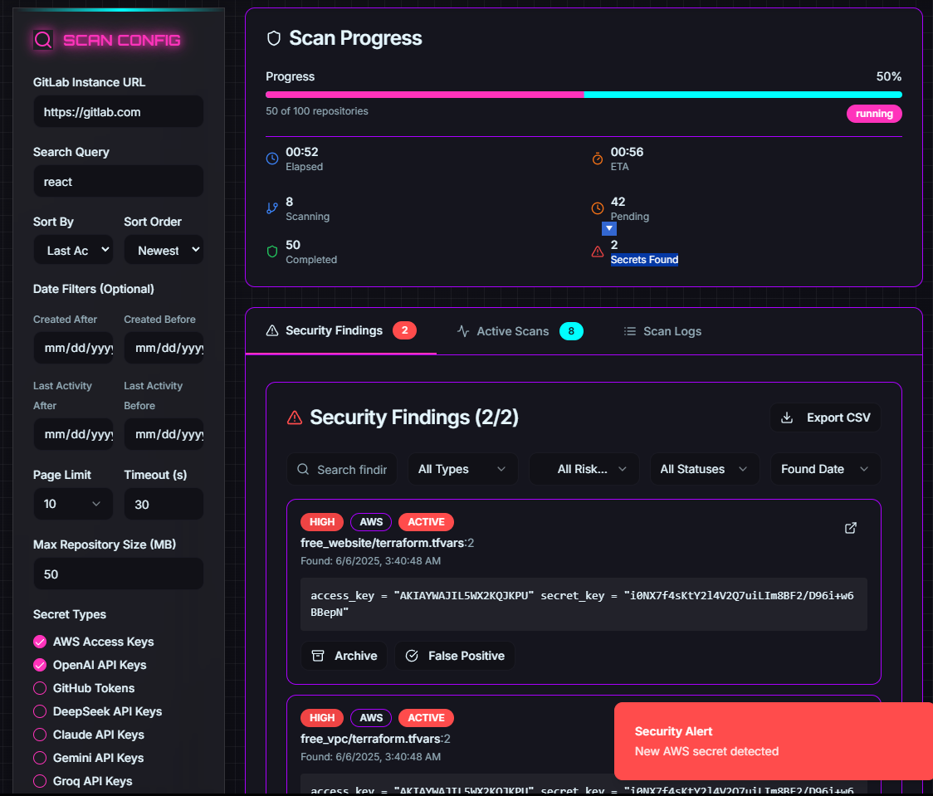Screen dimensions: 933x796
Task: Click the red triangle beside Security Findings (2/2)
Action: 295,418
